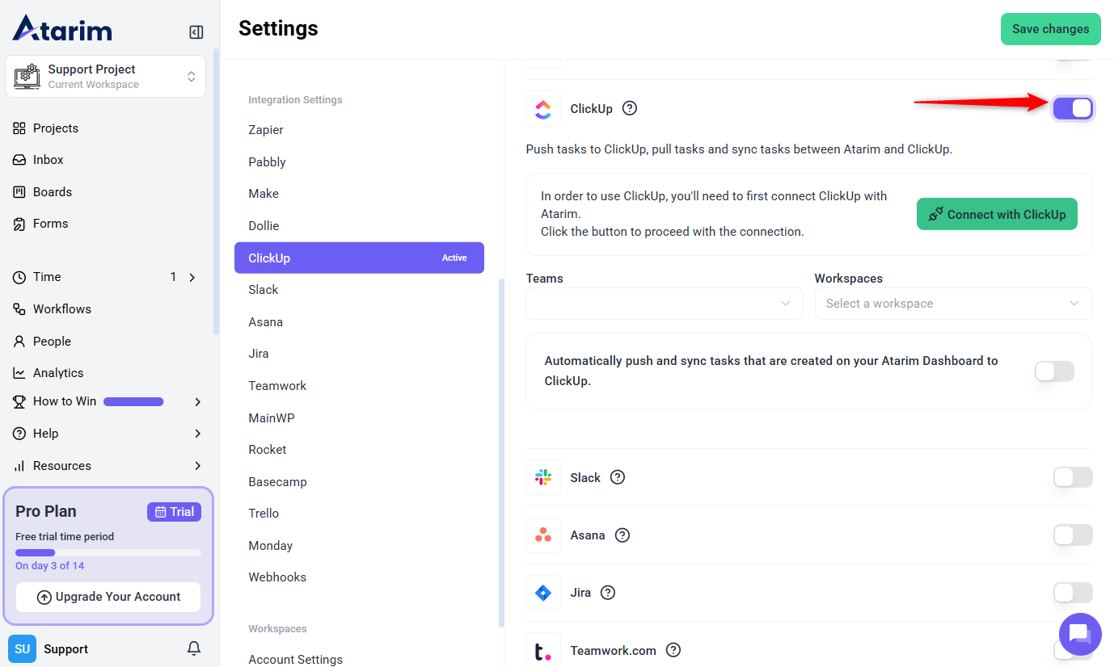
Task: Expand the Support Project workspace switcher
Action: click(x=106, y=77)
